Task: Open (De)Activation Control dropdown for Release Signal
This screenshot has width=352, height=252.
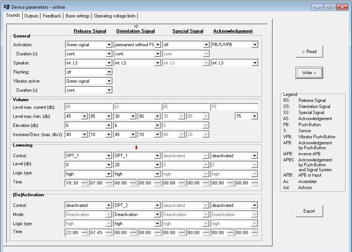Action: pos(88,205)
